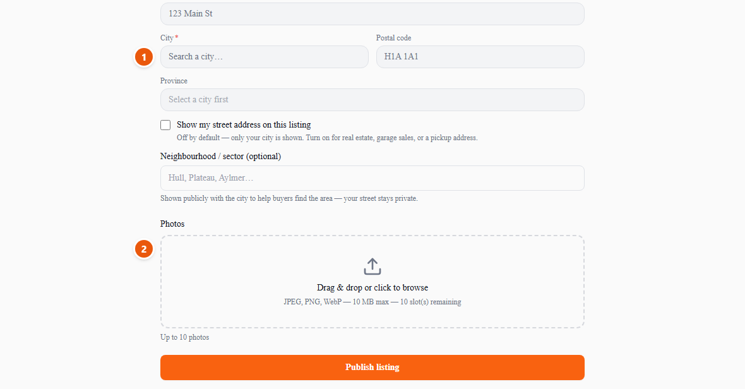Click the Neighbourhood field 'Hull, Plateau, Aylmer…'

372,178
